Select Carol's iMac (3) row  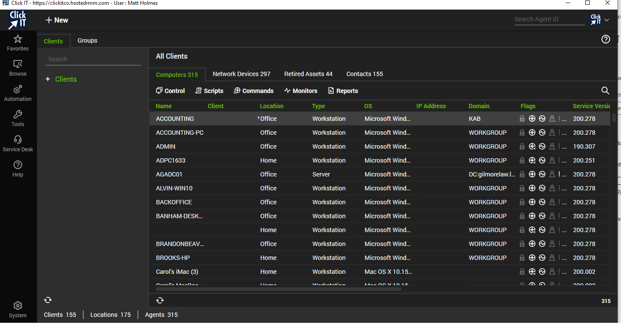point(380,272)
